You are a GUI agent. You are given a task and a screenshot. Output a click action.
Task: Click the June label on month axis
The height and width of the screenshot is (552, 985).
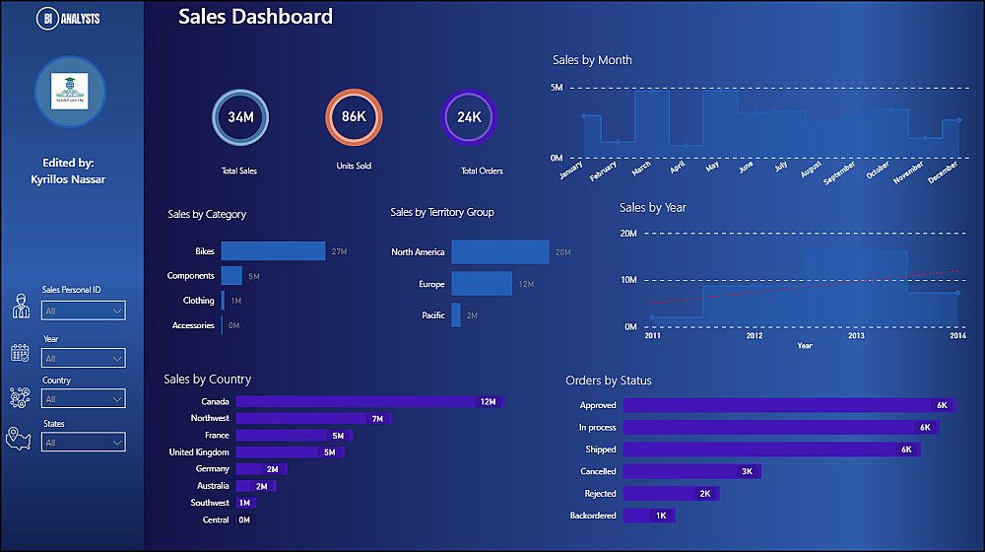pyautogui.click(x=746, y=168)
